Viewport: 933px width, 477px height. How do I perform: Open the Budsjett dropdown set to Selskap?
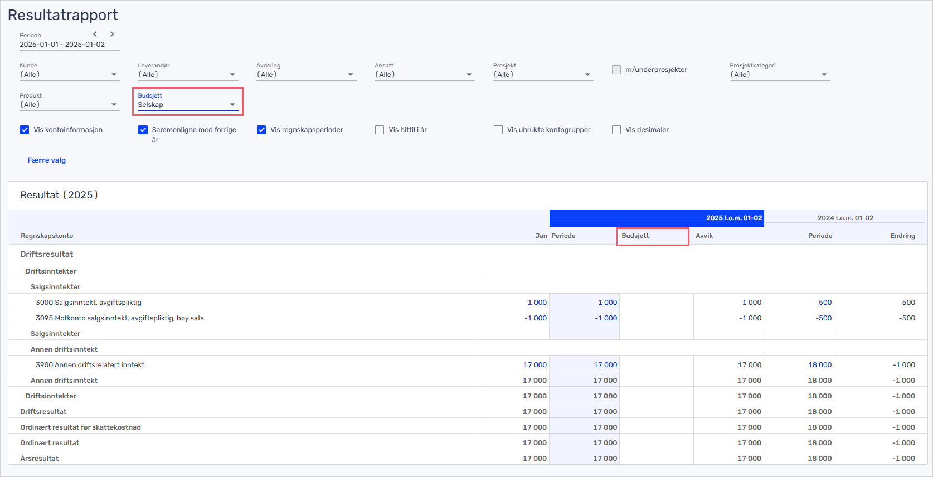pyautogui.click(x=188, y=105)
